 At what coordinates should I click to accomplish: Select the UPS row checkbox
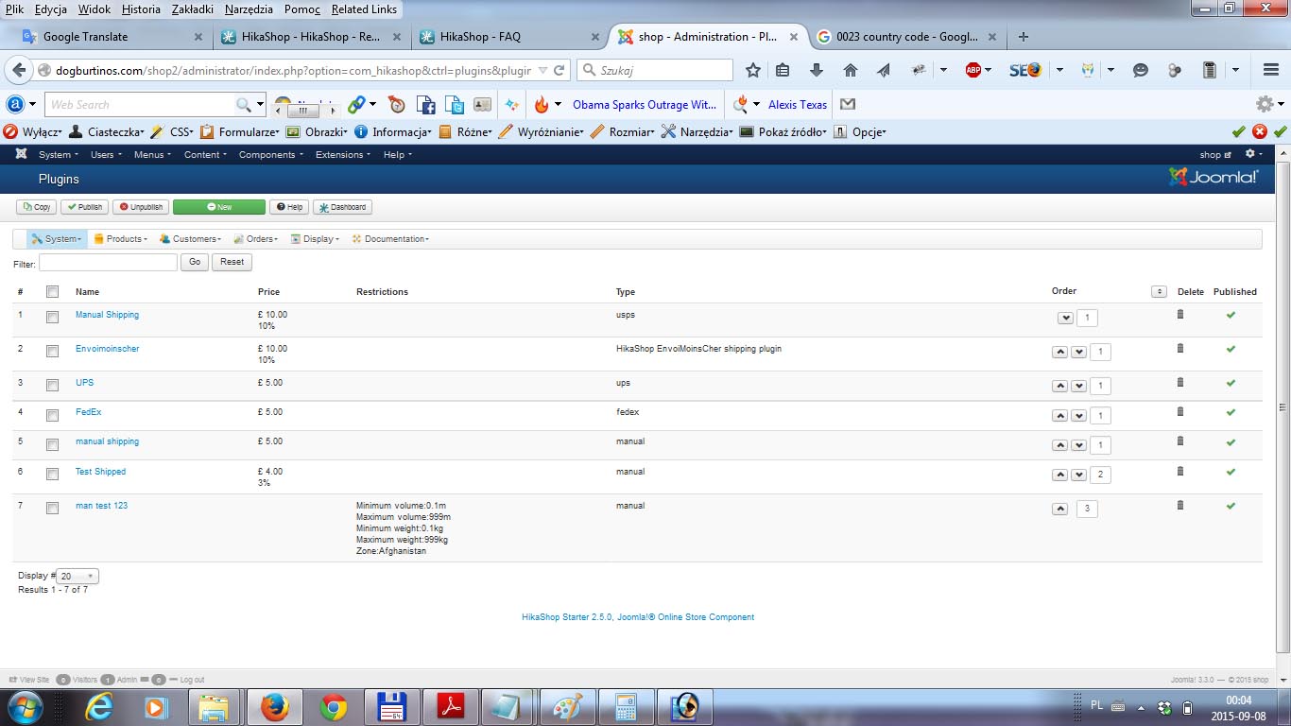click(53, 385)
